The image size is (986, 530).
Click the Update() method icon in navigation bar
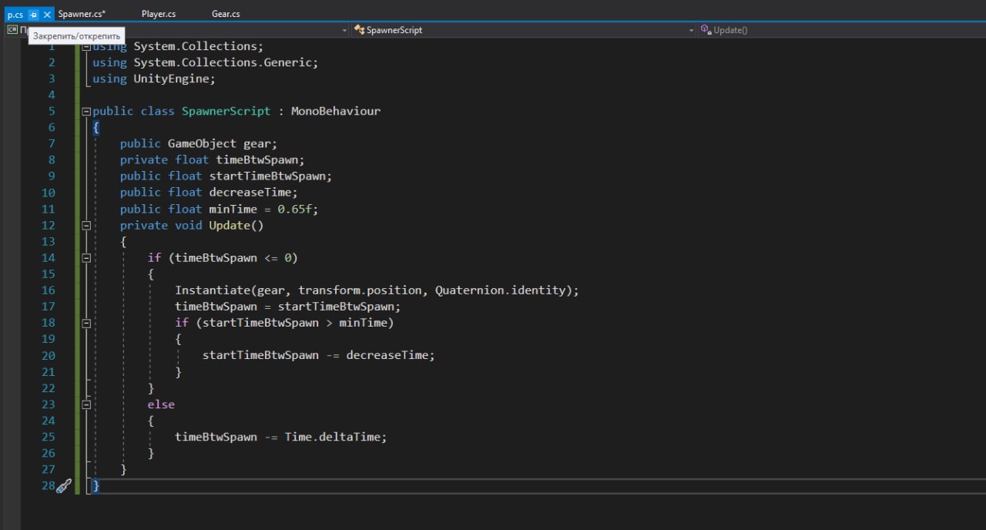tap(705, 30)
